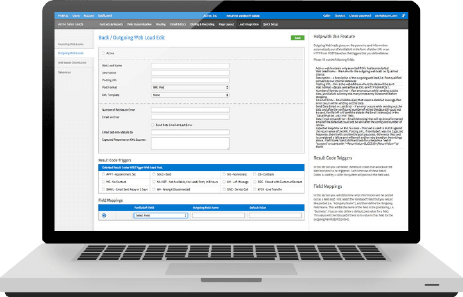Check LM - Left Message result code

pyautogui.click(x=224, y=182)
